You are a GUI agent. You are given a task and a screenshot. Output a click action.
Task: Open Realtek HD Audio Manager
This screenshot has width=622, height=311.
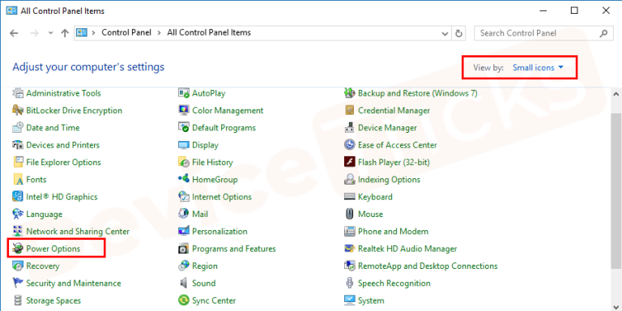tap(407, 249)
